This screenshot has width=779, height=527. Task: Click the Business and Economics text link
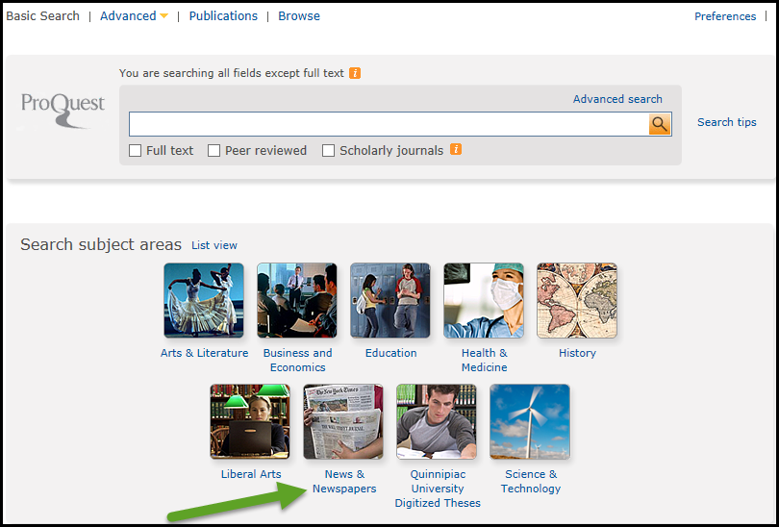click(x=297, y=360)
